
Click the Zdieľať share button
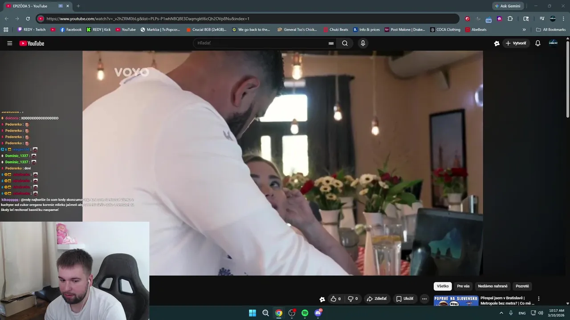click(x=377, y=299)
